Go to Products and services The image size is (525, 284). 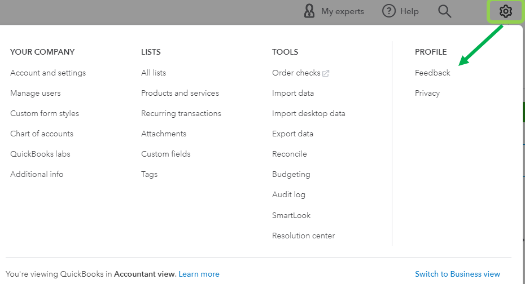tap(180, 93)
